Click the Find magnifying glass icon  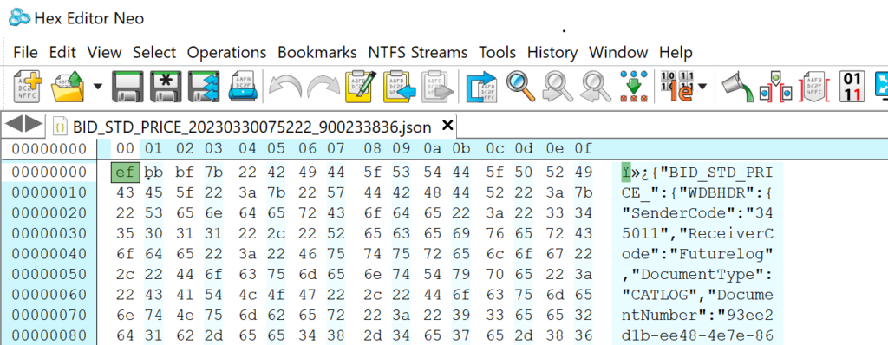tap(520, 87)
